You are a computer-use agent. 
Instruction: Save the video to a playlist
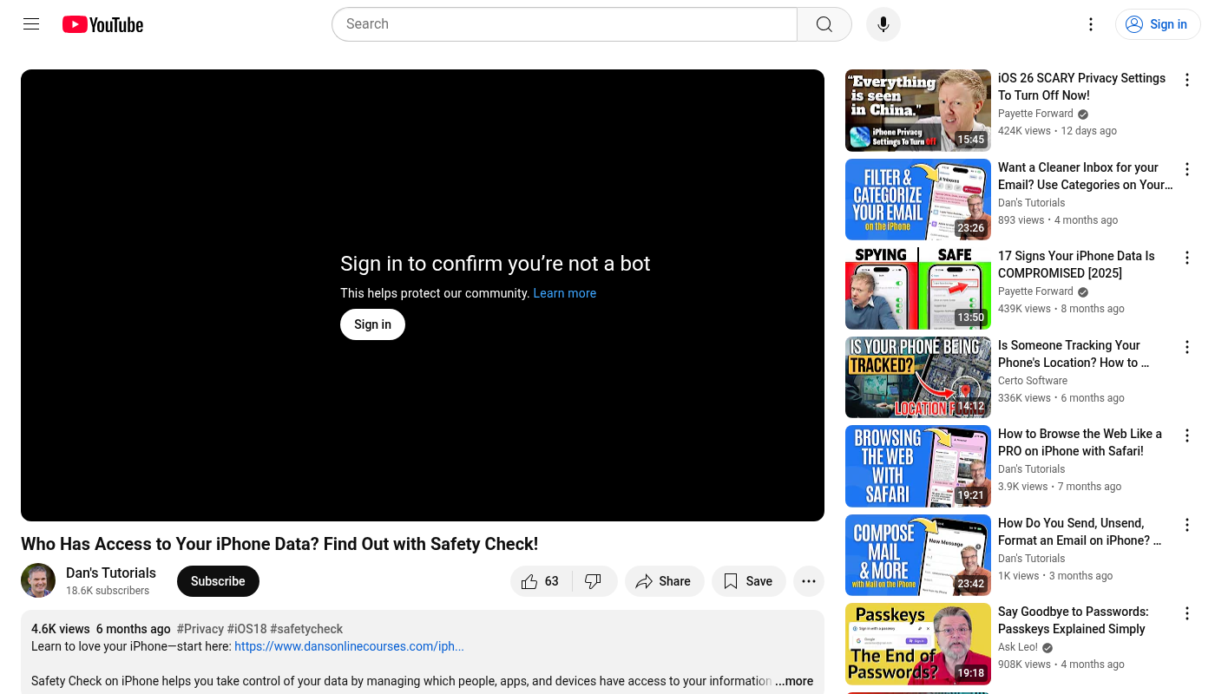748,581
